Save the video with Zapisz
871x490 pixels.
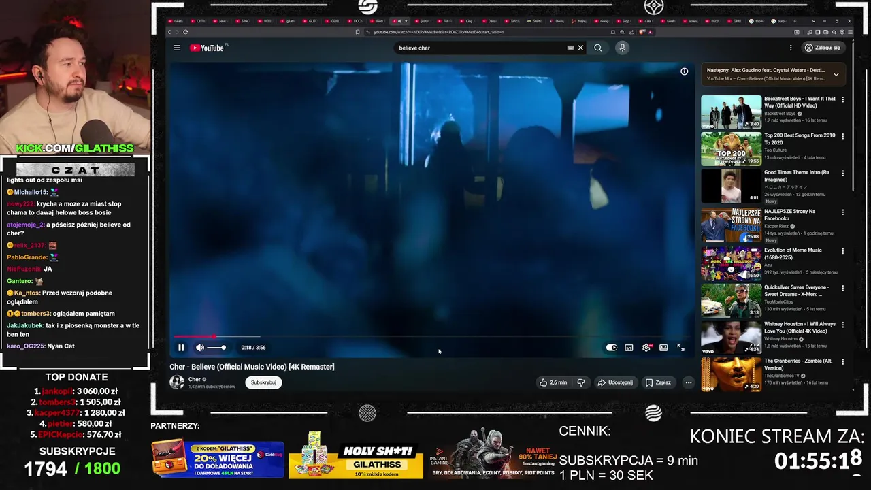[658, 382]
